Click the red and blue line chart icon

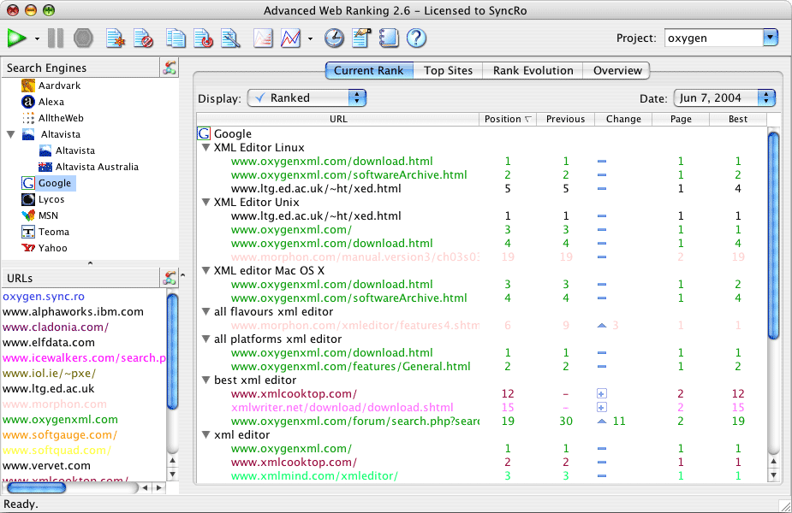pyautogui.click(x=290, y=38)
